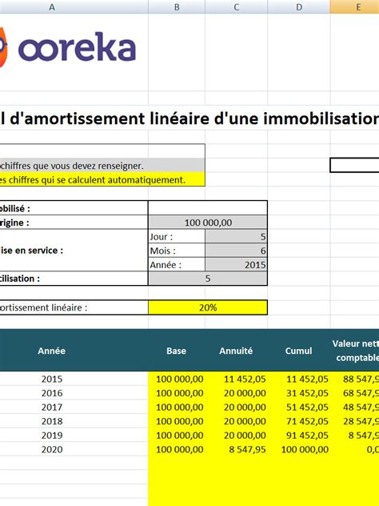Screen dimensions: 379x506
Task: Click the 'ise en service :' label cell
Action: tap(74, 251)
